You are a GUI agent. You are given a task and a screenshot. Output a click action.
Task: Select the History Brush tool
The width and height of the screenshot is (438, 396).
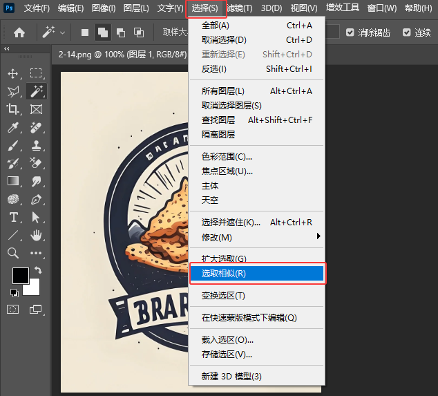(13, 163)
